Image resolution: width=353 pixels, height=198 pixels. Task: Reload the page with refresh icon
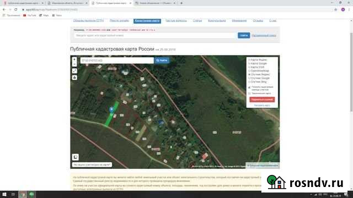point(16,10)
